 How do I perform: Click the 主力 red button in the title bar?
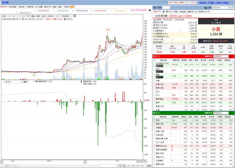tap(188, 3)
